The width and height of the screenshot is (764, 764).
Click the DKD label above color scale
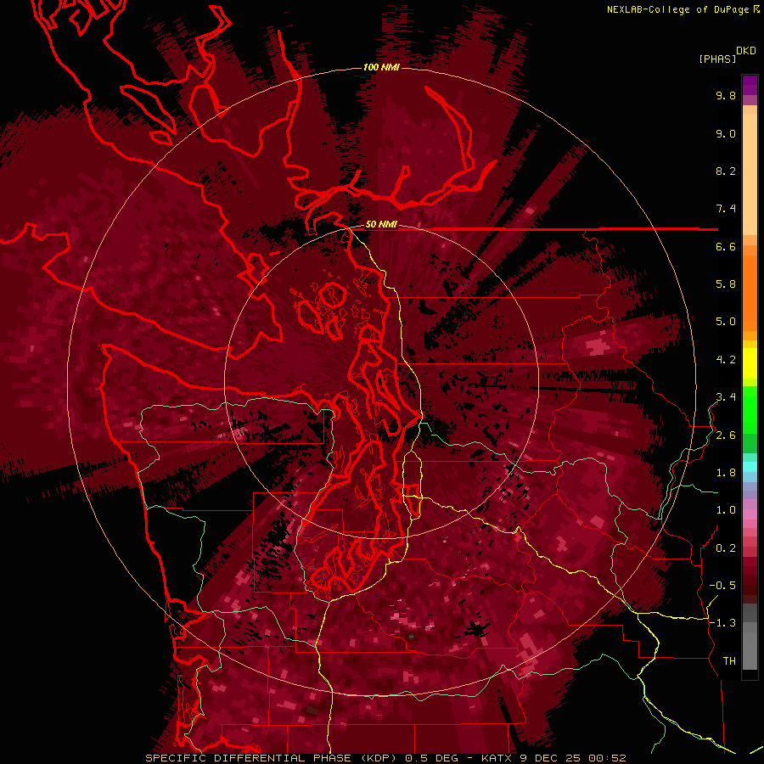[x=746, y=51]
